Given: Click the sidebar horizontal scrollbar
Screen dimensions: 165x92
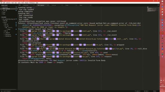Looking at the screenshot, I should click(8, 89).
